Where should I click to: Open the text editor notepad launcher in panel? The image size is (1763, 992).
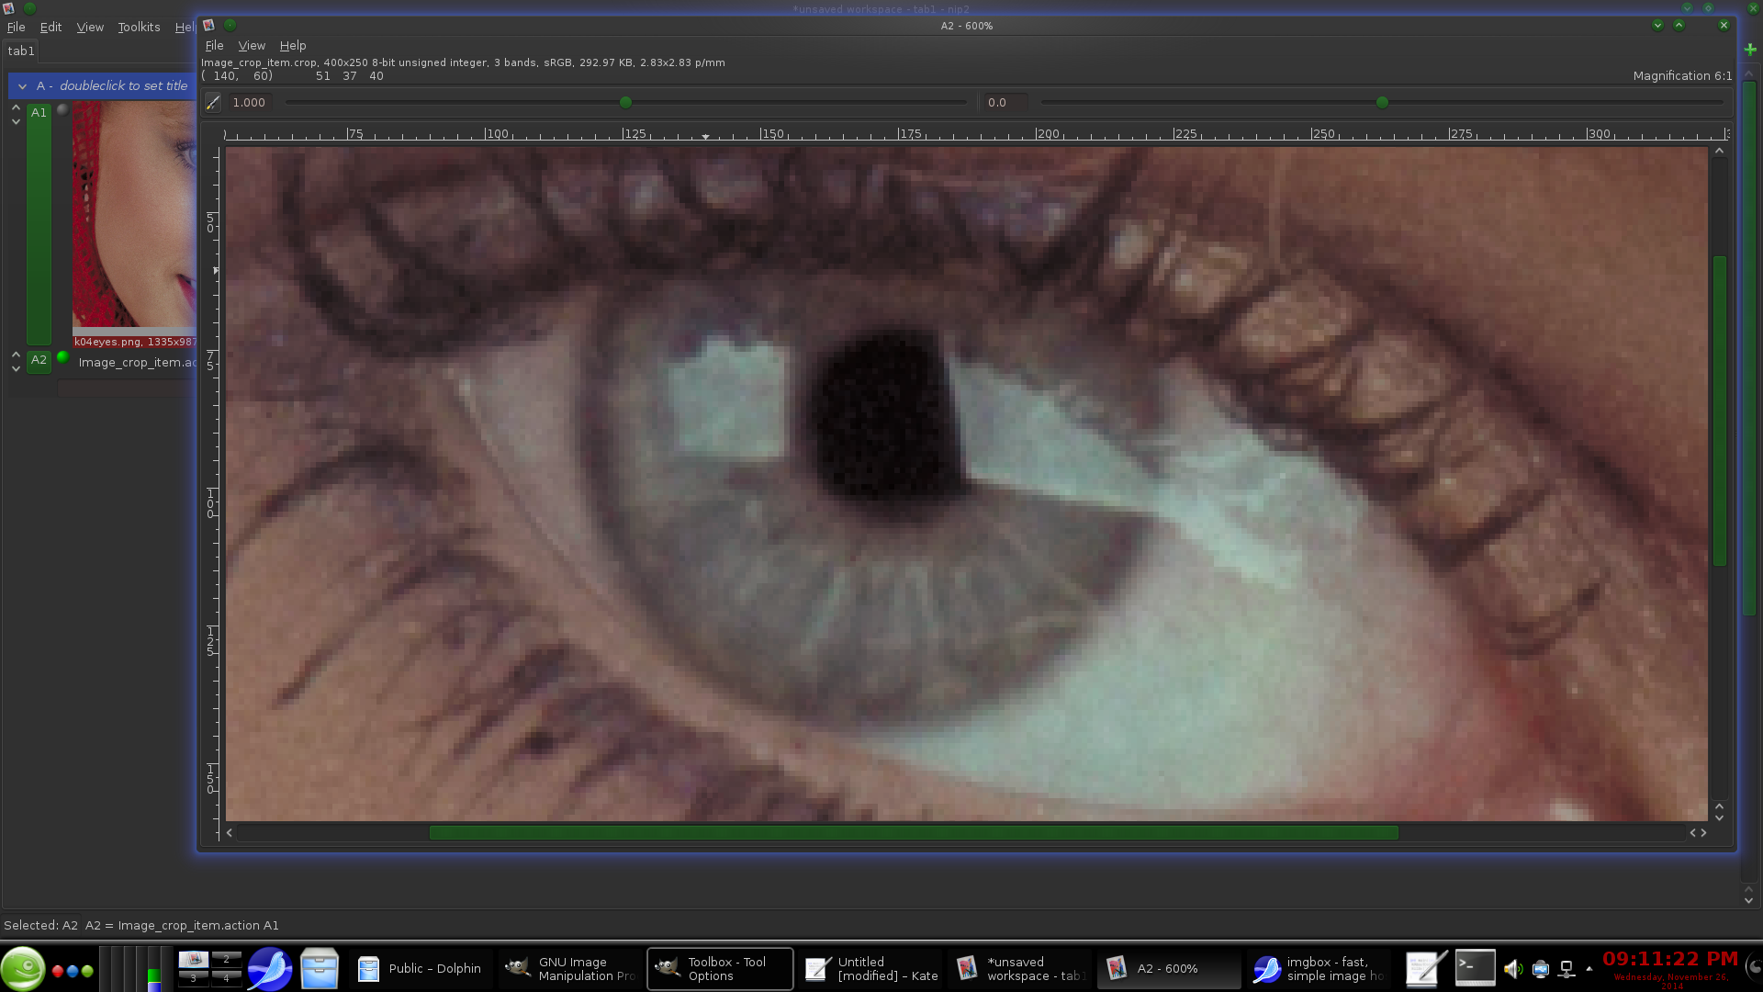click(x=1427, y=969)
